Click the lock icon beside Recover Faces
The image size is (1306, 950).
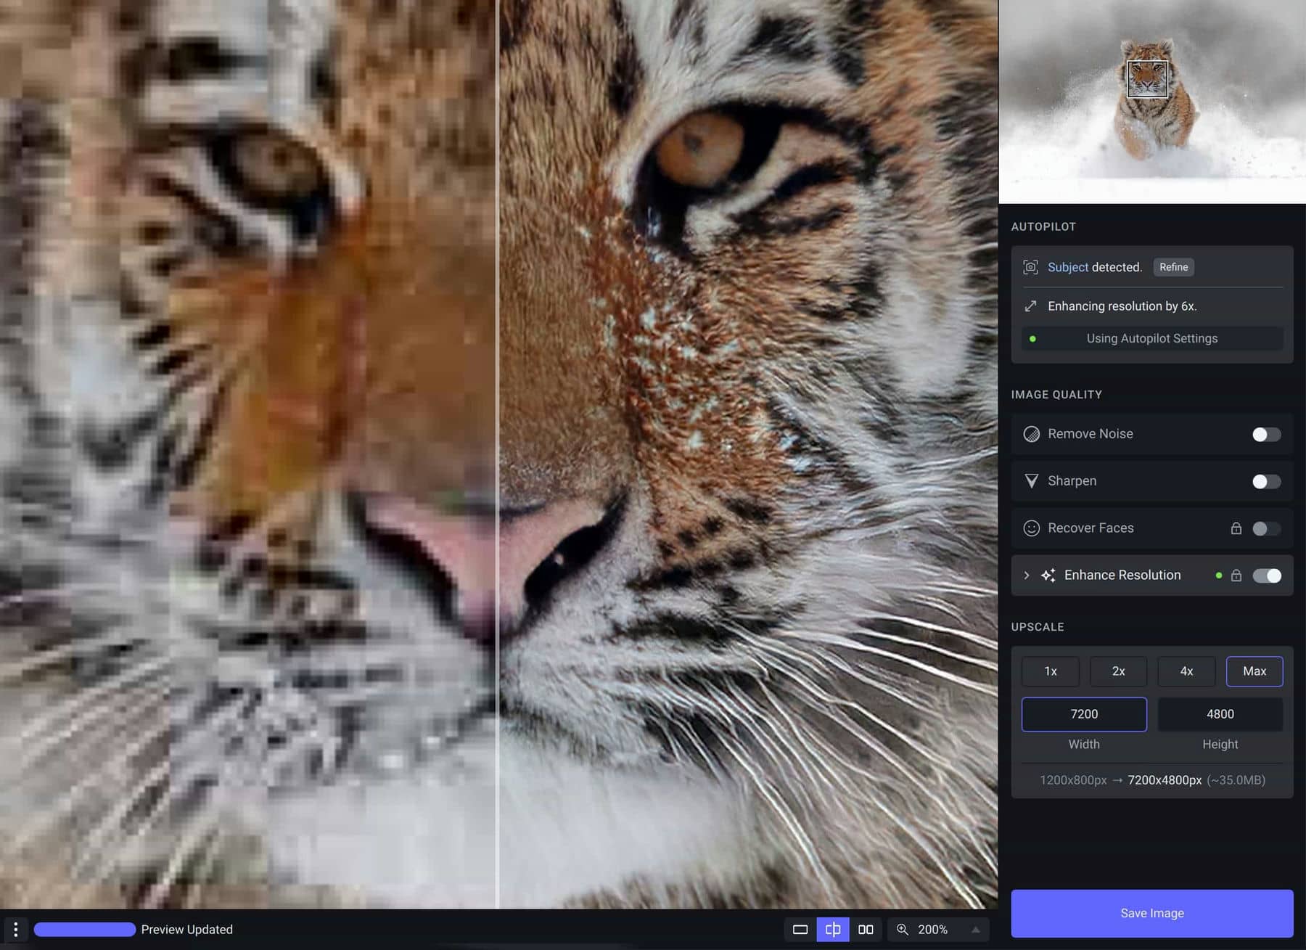click(x=1237, y=528)
